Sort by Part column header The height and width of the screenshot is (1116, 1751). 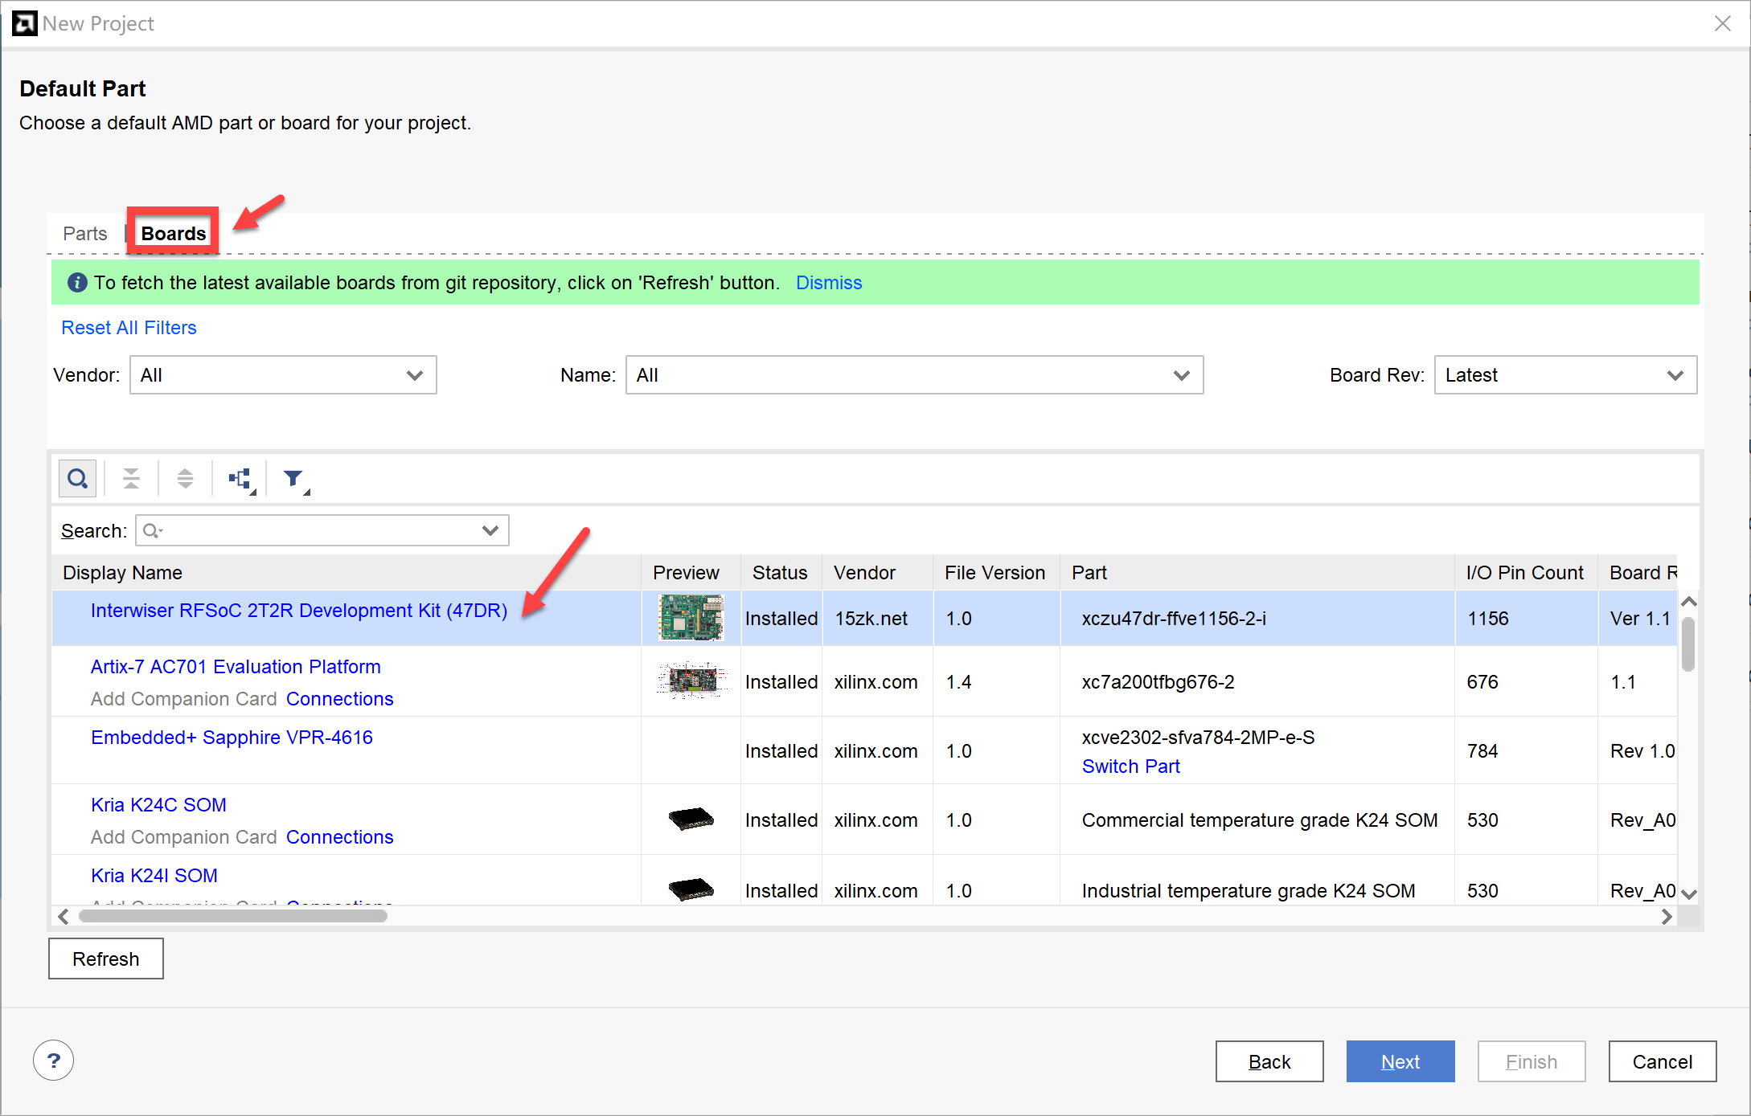pyautogui.click(x=1257, y=573)
